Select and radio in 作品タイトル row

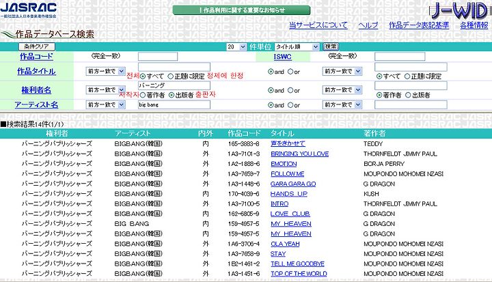(x=271, y=72)
